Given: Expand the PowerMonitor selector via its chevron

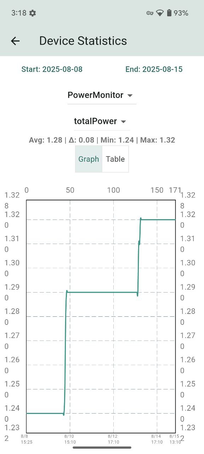Looking at the screenshot, I should click(130, 95).
